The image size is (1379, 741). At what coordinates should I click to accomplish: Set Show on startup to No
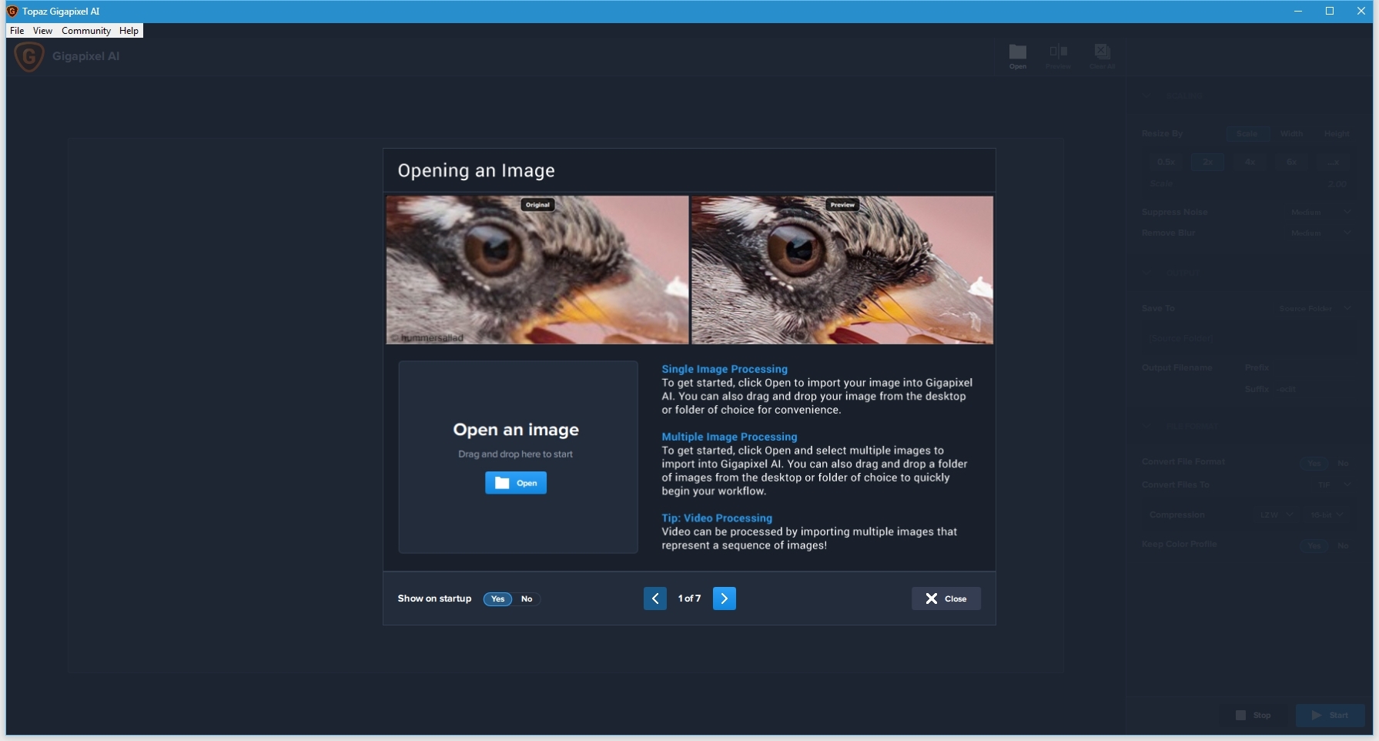coord(527,599)
